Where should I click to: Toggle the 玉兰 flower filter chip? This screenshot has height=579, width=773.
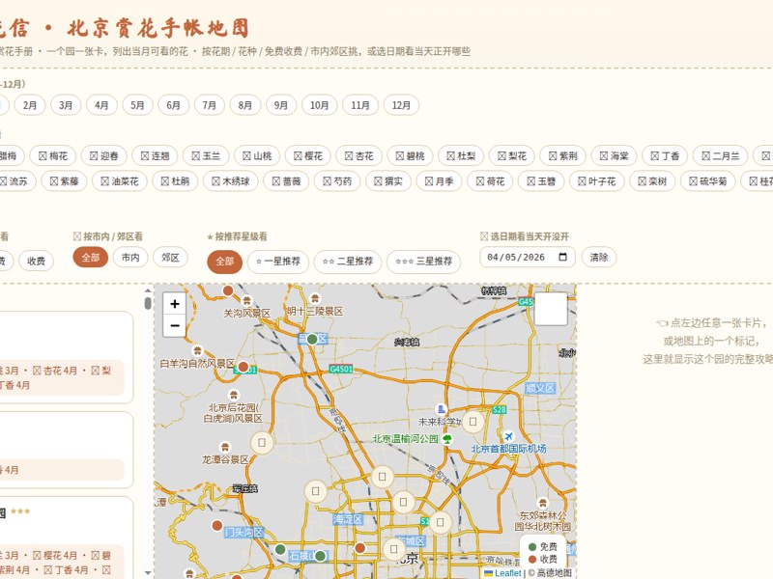click(206, 156)
